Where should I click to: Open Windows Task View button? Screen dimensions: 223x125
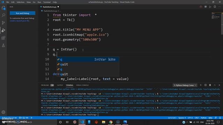click(x=67, y=122)
